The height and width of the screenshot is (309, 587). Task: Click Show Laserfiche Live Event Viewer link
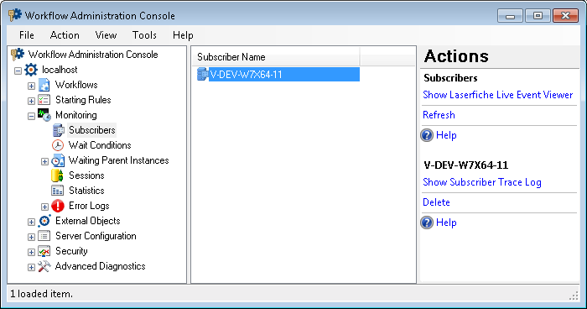point(497,95)
